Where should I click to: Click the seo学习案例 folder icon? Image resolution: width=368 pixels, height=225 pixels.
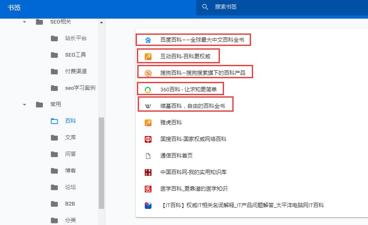click(54, 88)
